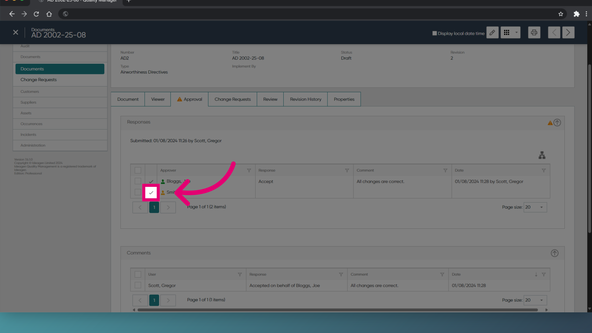
Task: Open the Document tab
Action: (128, 99)
